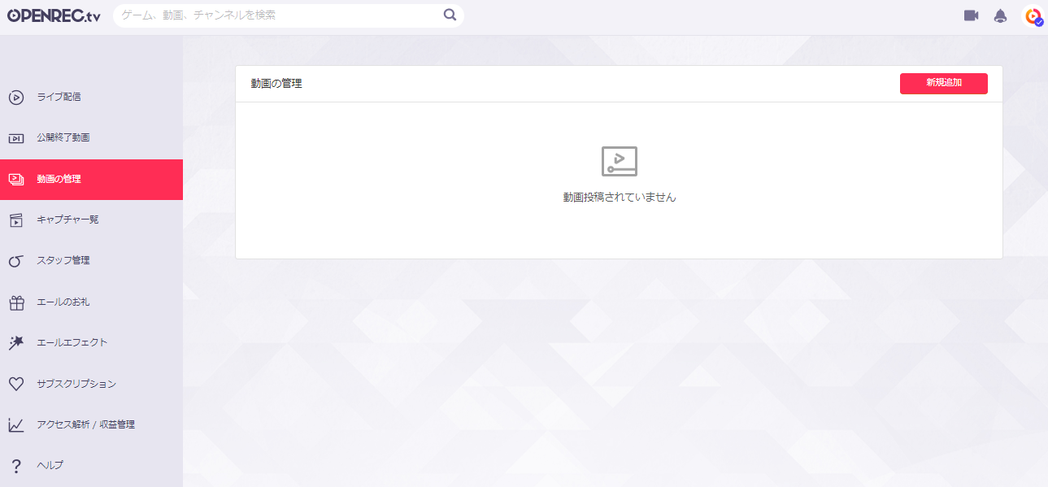Screen dimensions: 1048x487
Task: Click the キャプチャ一覧 capture icon
Action: point(16,220)
